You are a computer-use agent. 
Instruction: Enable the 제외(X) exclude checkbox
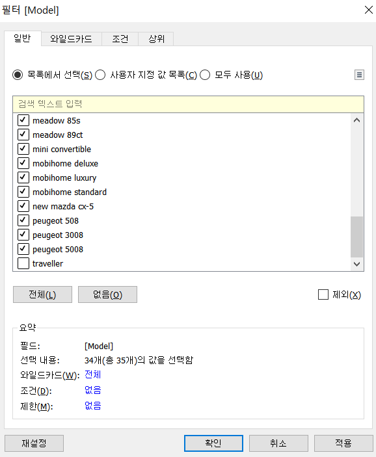click(x=323, y=294)
